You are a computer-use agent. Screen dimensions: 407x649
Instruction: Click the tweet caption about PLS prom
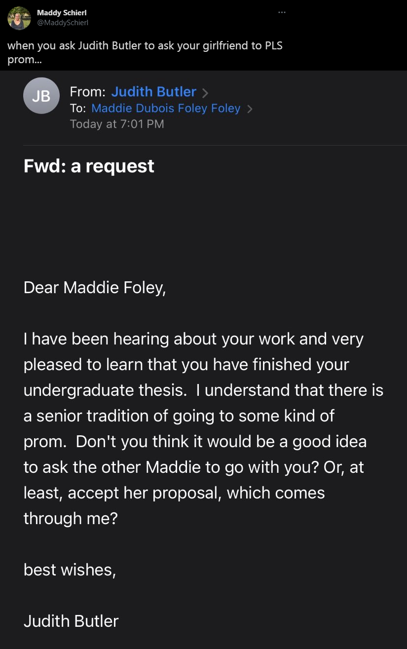(x=145, y=53)
